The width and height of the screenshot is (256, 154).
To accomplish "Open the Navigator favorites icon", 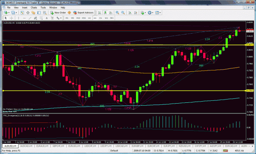I will [34, 13].
